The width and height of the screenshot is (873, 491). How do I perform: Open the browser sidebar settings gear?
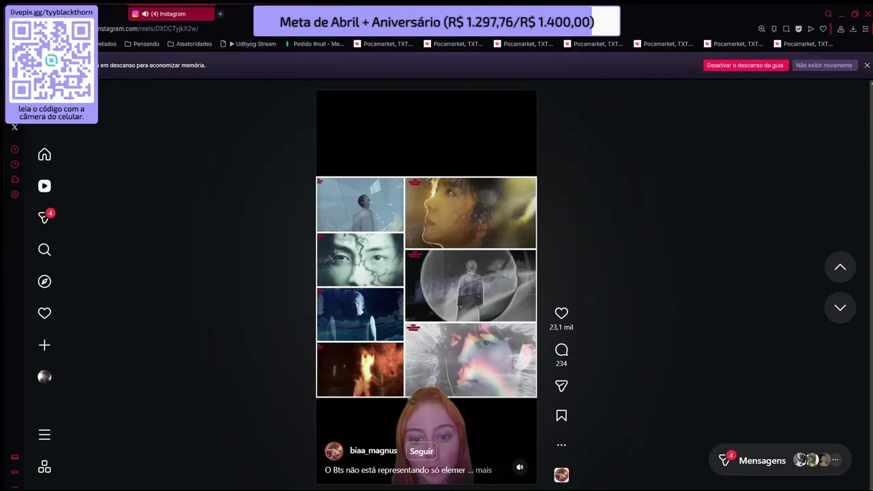tap(14, 194)
